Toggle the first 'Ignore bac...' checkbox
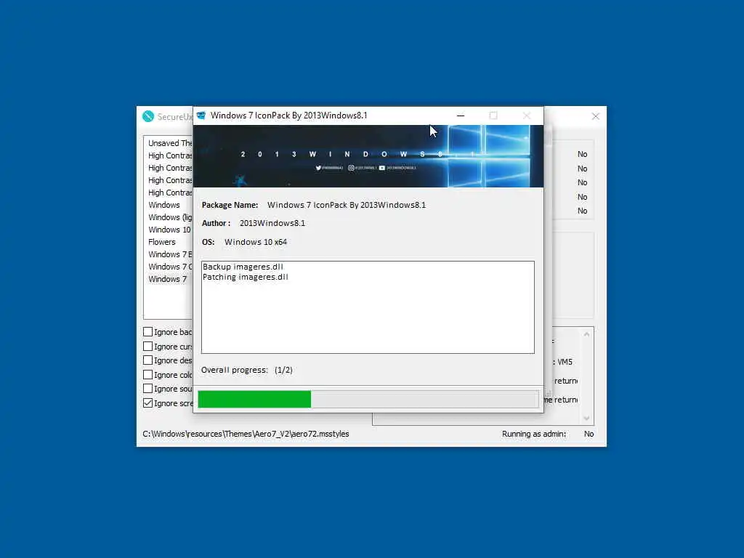This screenshot has height=558, width=744. (x=148, y=332)
